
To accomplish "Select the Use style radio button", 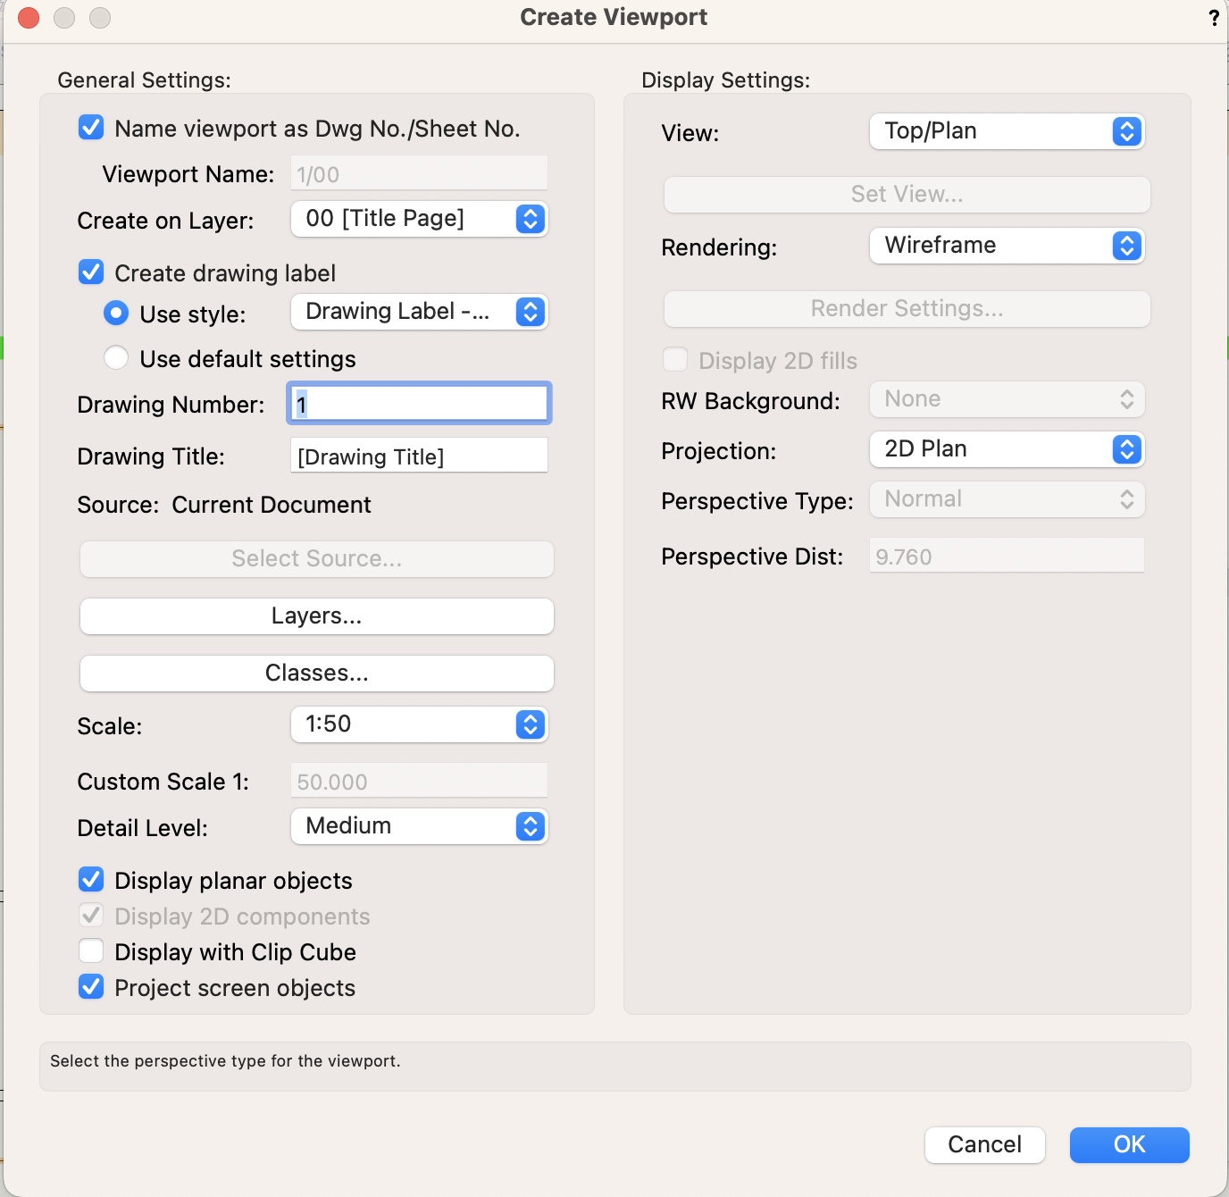I will pos(116,313).
